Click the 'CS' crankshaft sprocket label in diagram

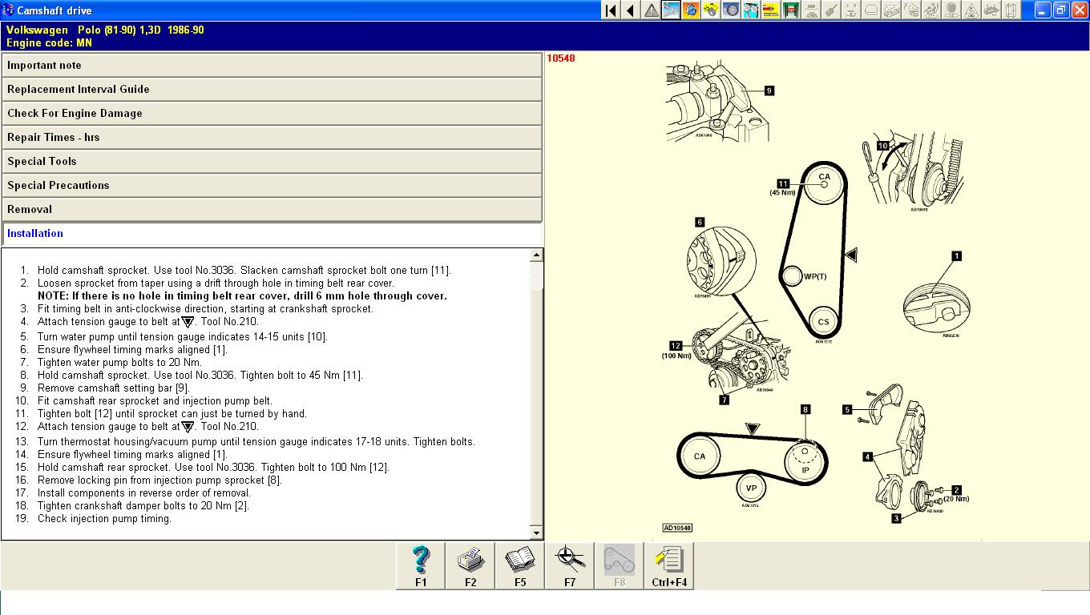[x=824, y=322]
